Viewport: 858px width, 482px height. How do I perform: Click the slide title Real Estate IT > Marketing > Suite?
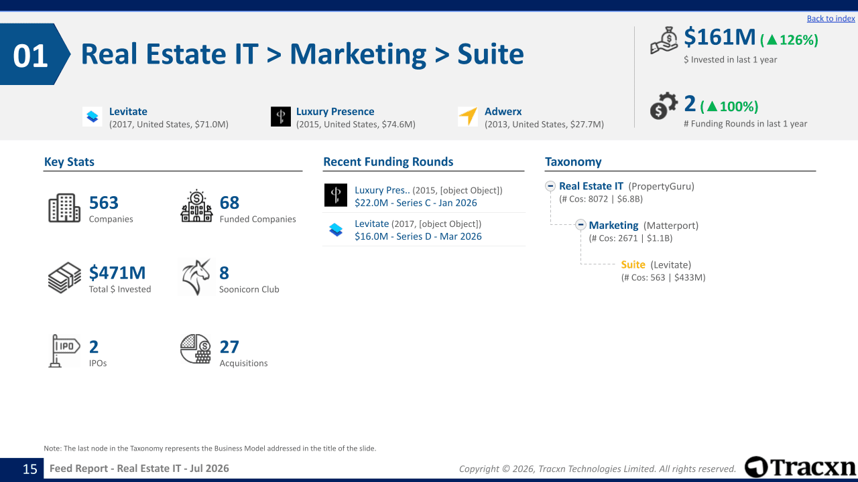coord(302,54)
